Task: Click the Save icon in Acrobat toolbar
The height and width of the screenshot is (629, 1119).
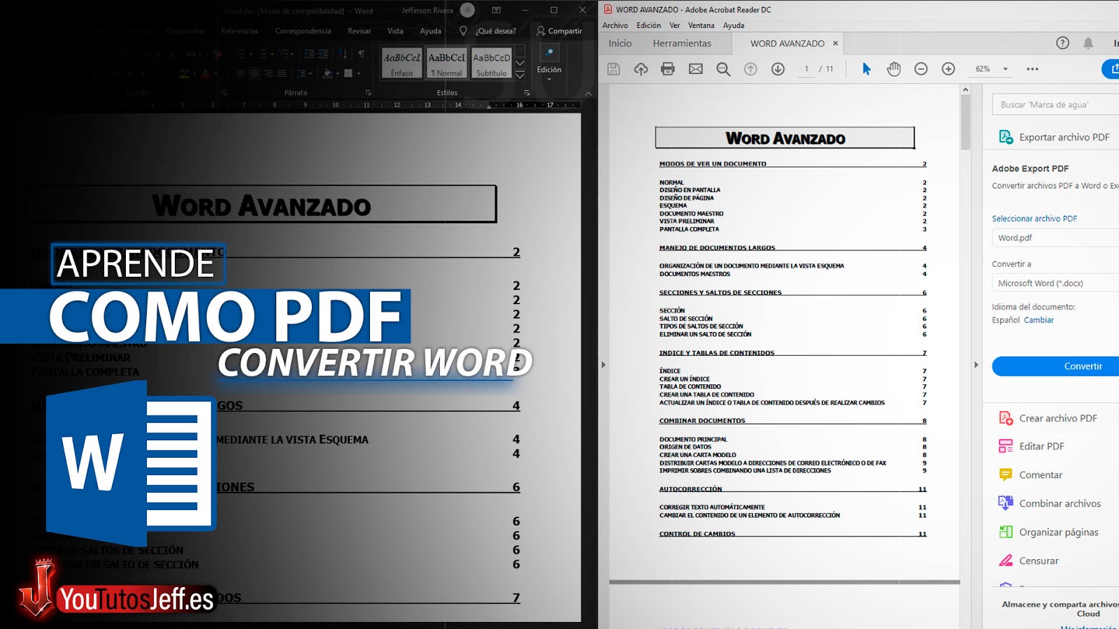Action: tap(613, 68)
